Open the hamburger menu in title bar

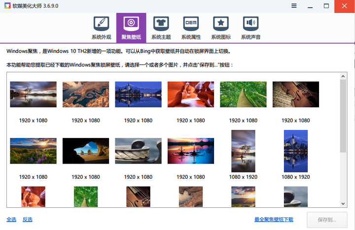click(294, 6)
